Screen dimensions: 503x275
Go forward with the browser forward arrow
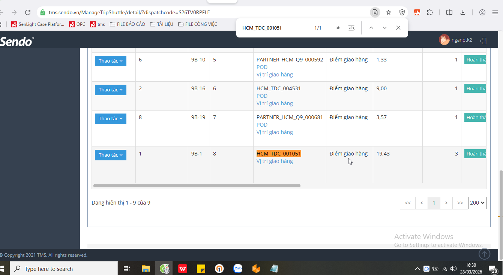14,12
